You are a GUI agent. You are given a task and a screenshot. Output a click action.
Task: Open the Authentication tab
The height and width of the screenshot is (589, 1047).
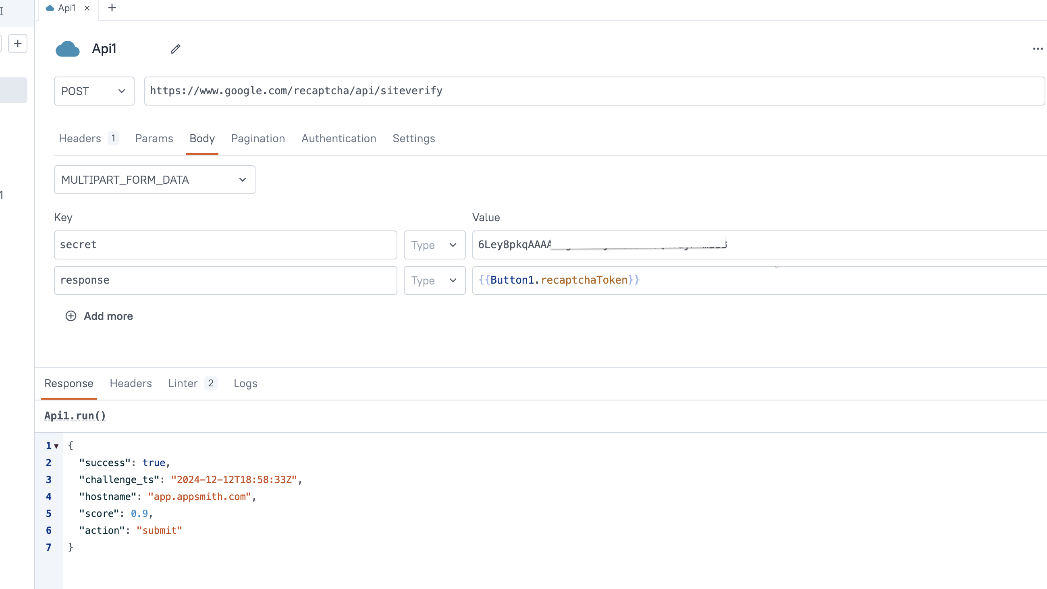coord(339,139)
